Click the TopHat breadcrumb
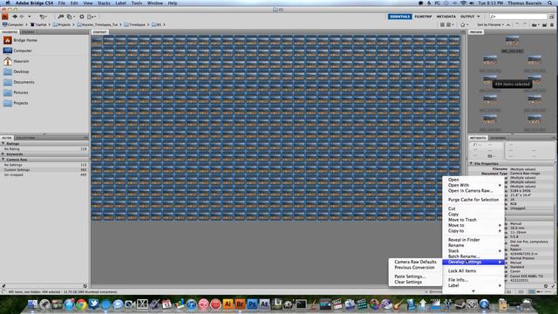Image resolution: width=558 pixels, height=314 pixels. coord(38,25)
